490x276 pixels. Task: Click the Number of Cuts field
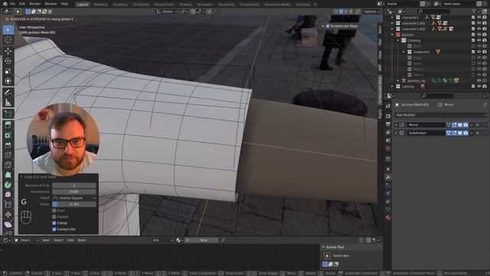(74, 186)
